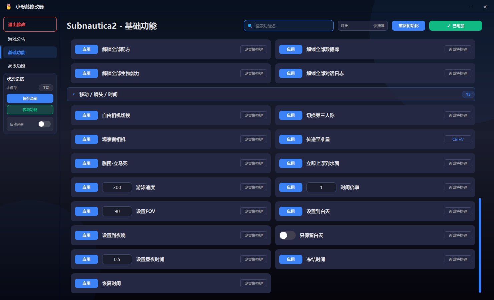Apply 设置到白天

(x=291, y=211)
